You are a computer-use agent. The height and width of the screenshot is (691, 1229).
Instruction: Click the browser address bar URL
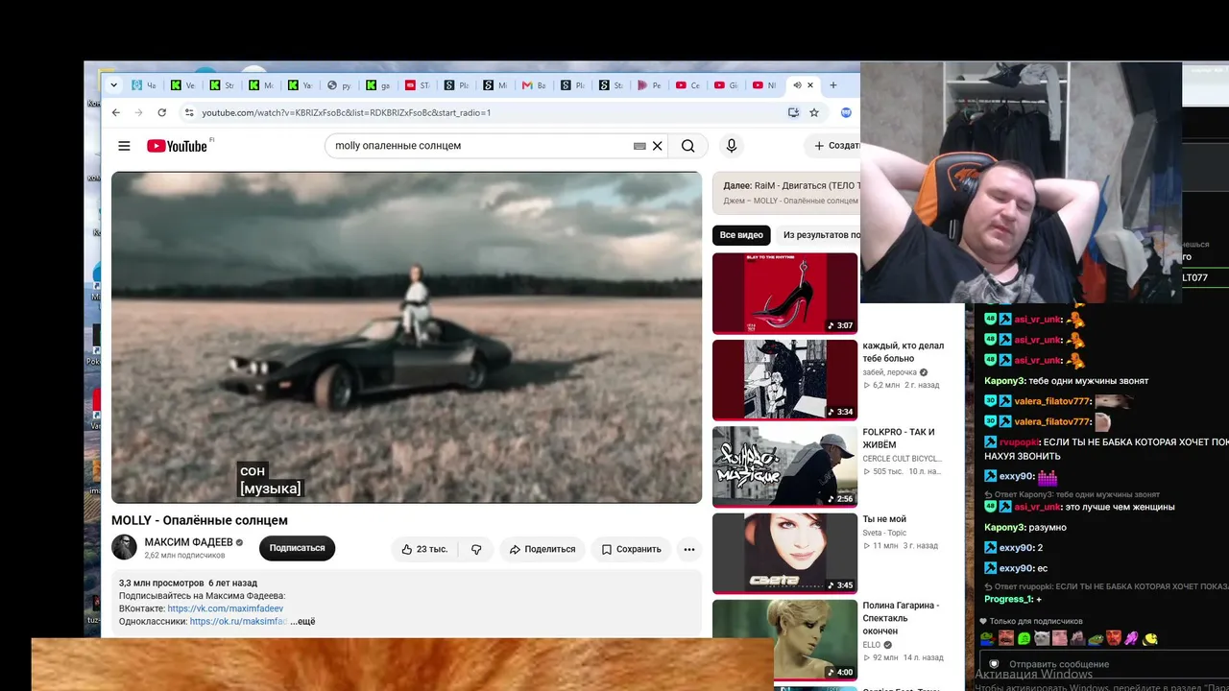[x=346, y=112]
